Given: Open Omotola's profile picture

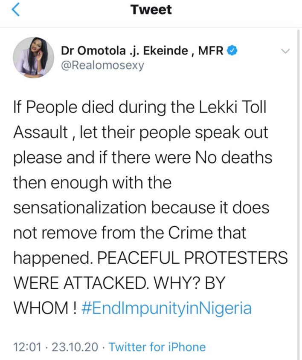Looking at the screenshot, I should [x=30, y=57].
